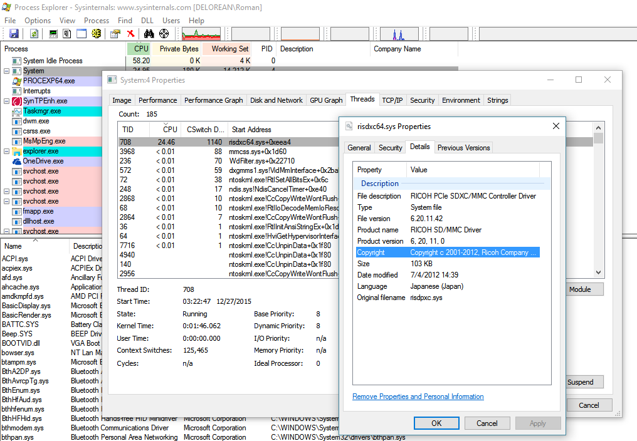The width and height of the screenshot is (637, 441).
Task: Click the Suspend button
Action: (x=584, y=382)
